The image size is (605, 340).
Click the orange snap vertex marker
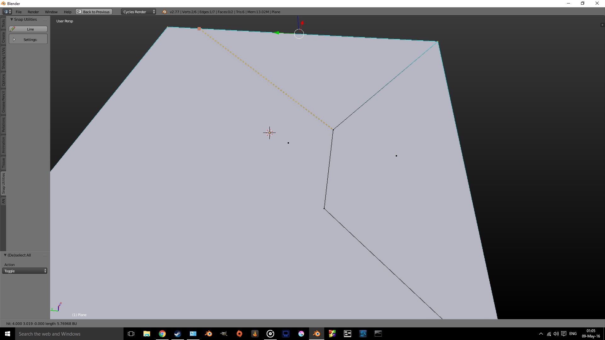click(199, 29)
